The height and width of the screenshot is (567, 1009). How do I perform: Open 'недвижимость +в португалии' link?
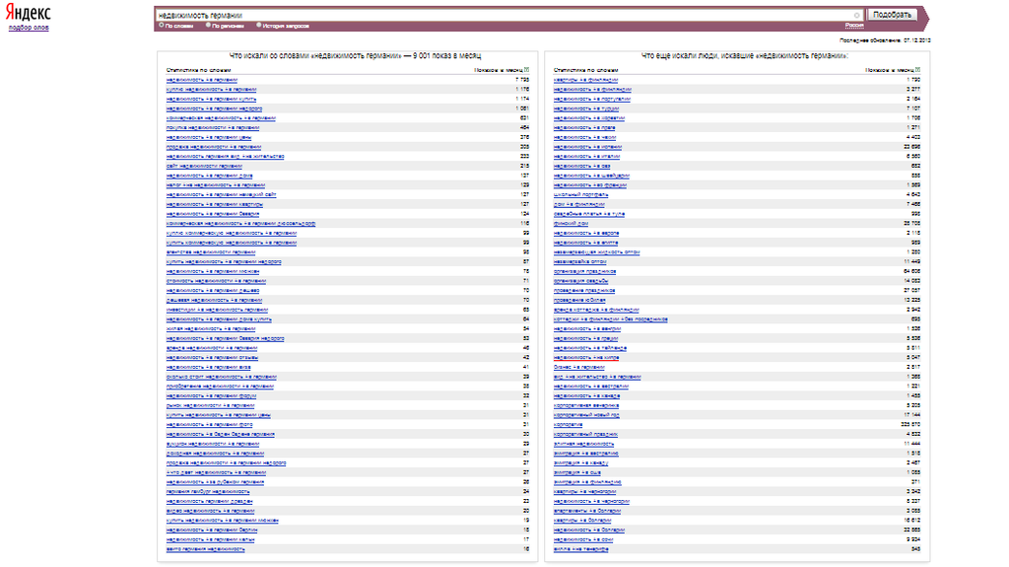pyautogui.click(x=592, y=100)
